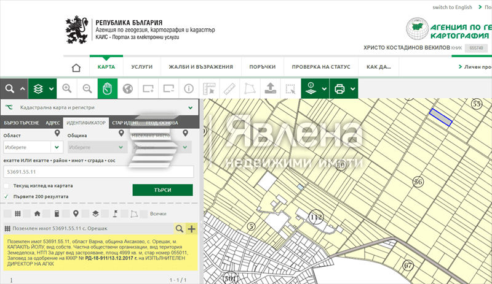Select the polygon area measure tool
Viewport: 492px width, 284px height.
250,88
